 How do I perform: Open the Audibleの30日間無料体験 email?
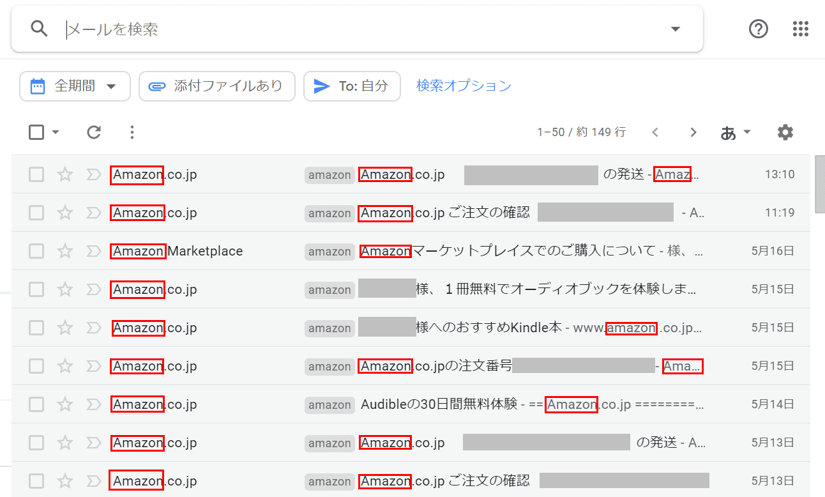439,404
